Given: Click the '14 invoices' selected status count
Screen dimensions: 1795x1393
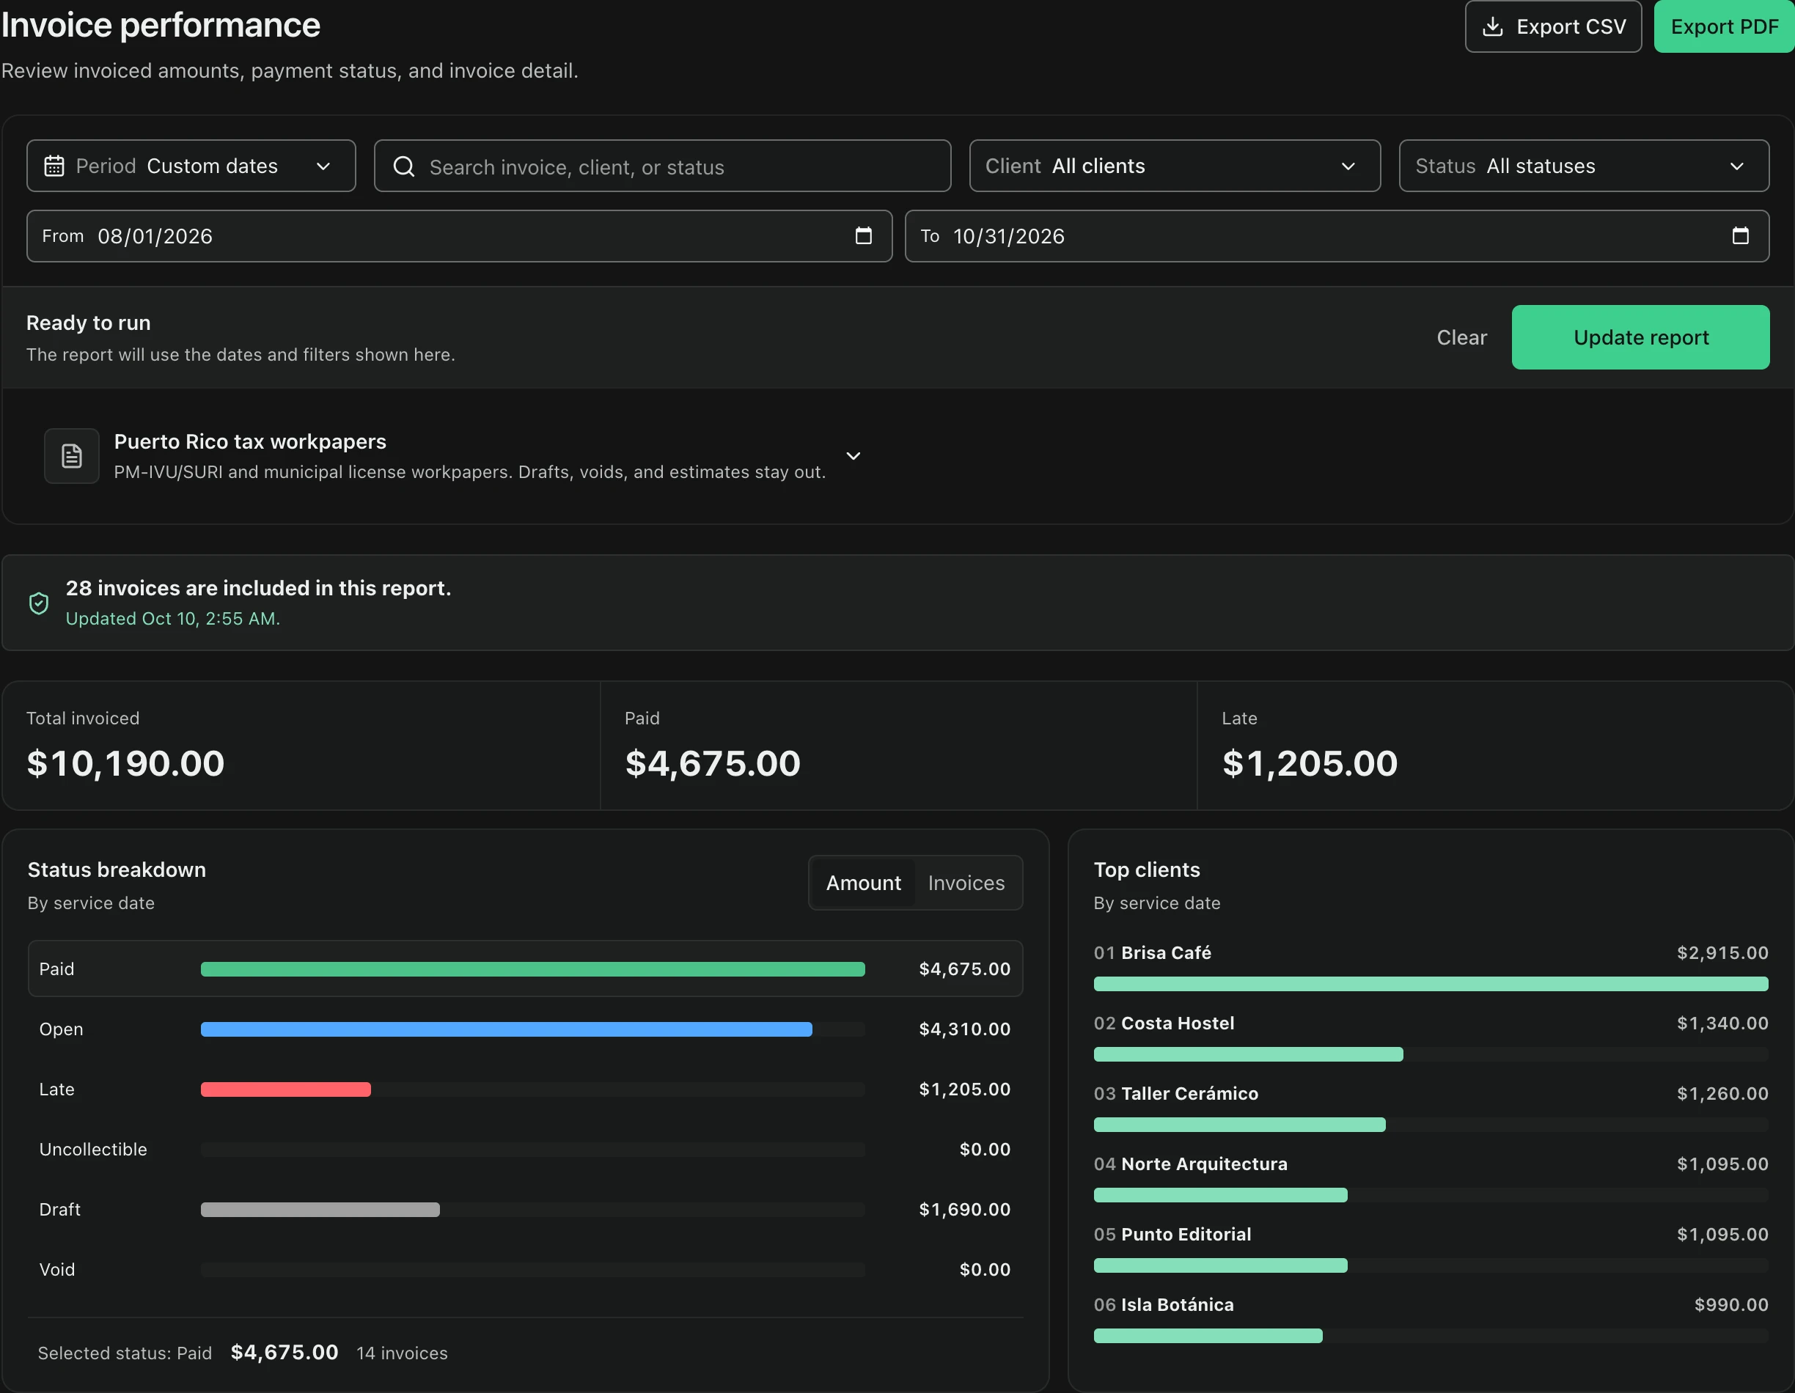Looking at the screenshot, I should click(x=402, y=1353).
